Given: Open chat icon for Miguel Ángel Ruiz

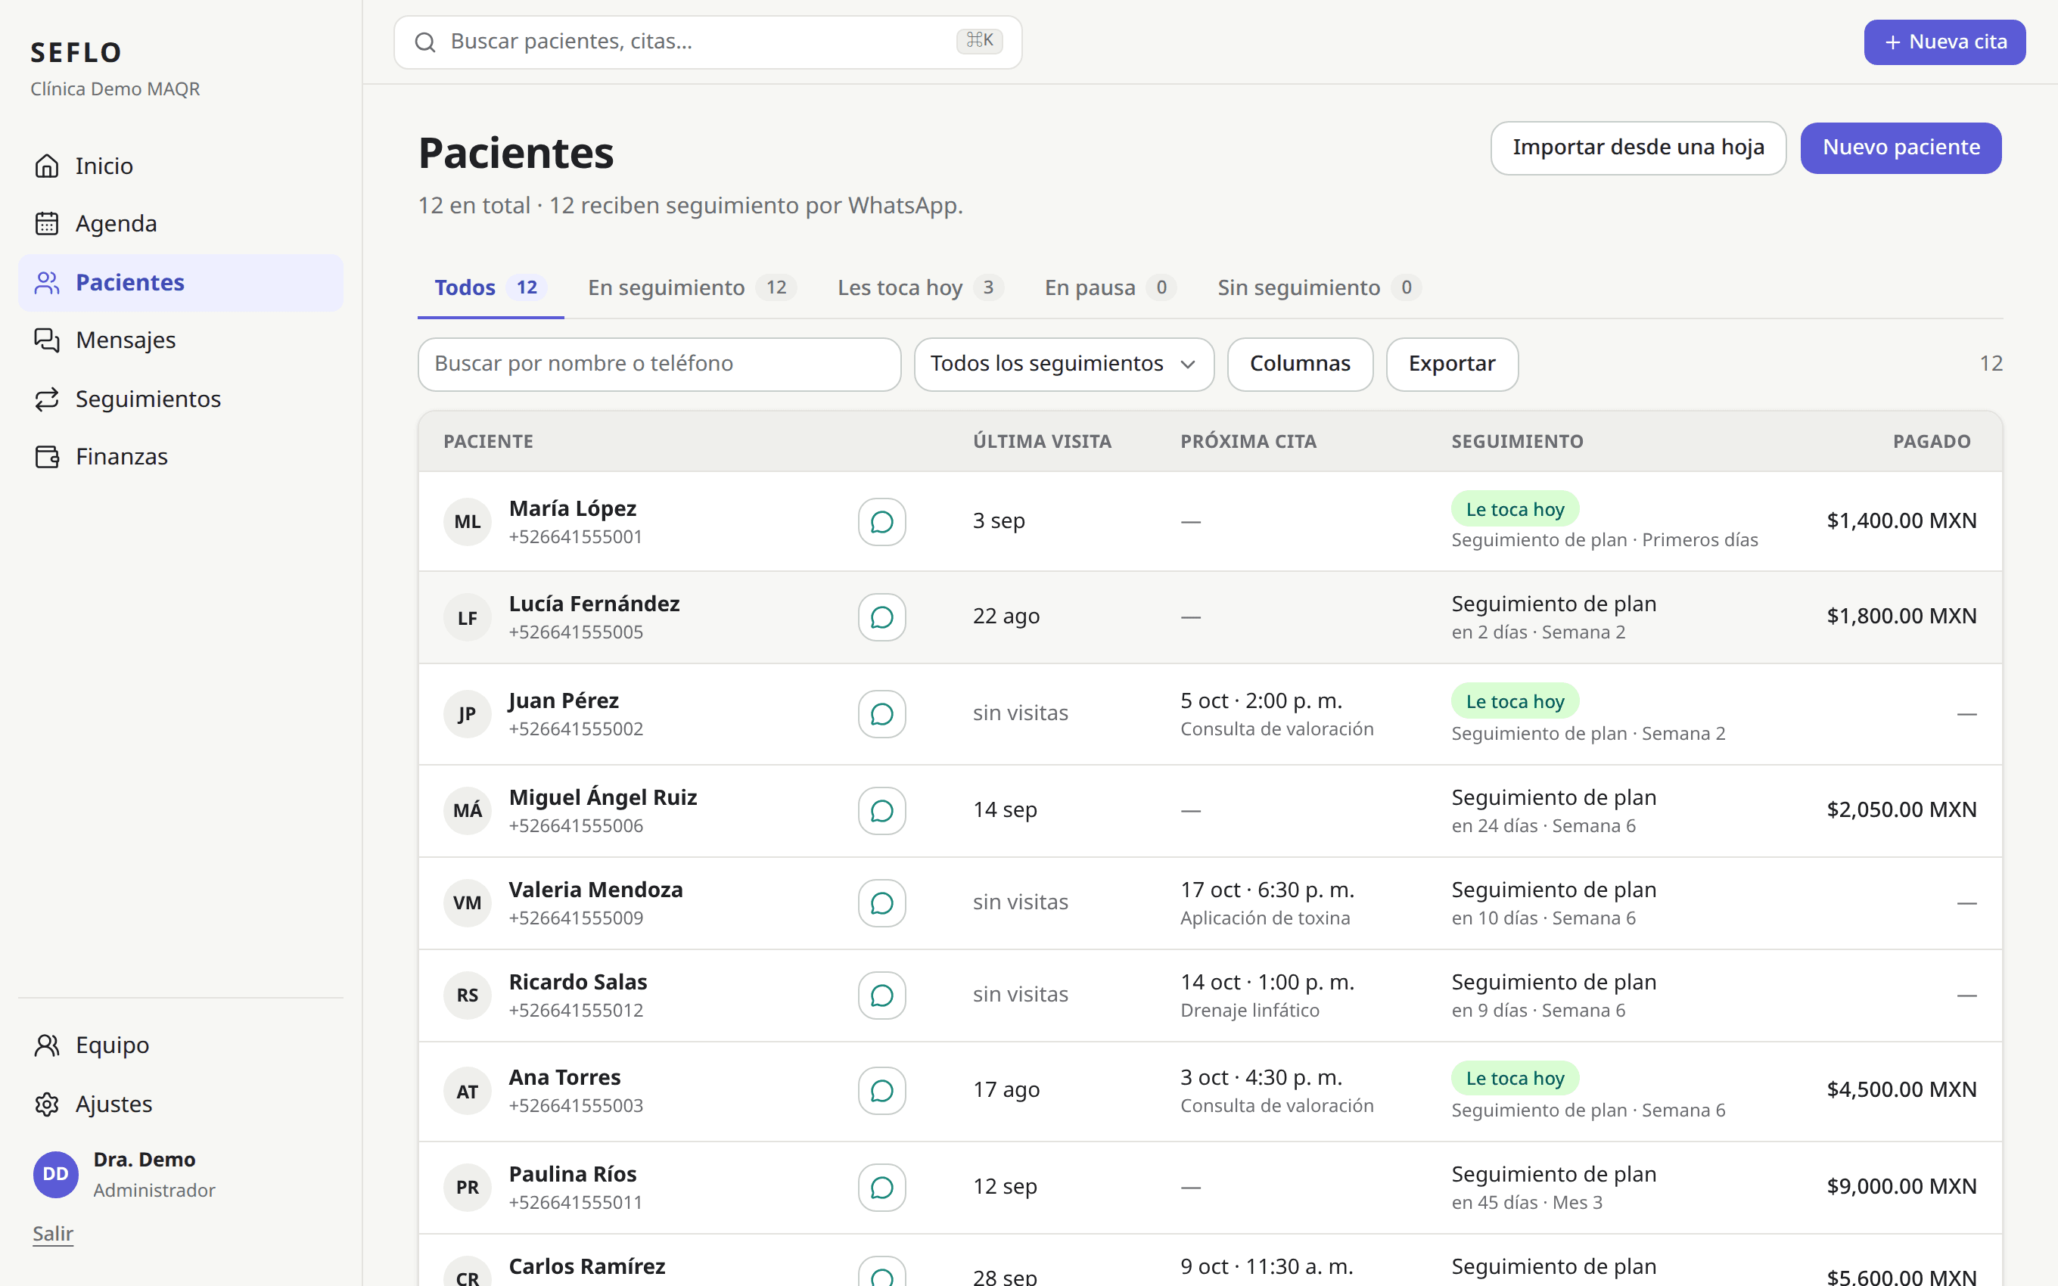Looking at the screenshot, I should [x=882, y=810].
